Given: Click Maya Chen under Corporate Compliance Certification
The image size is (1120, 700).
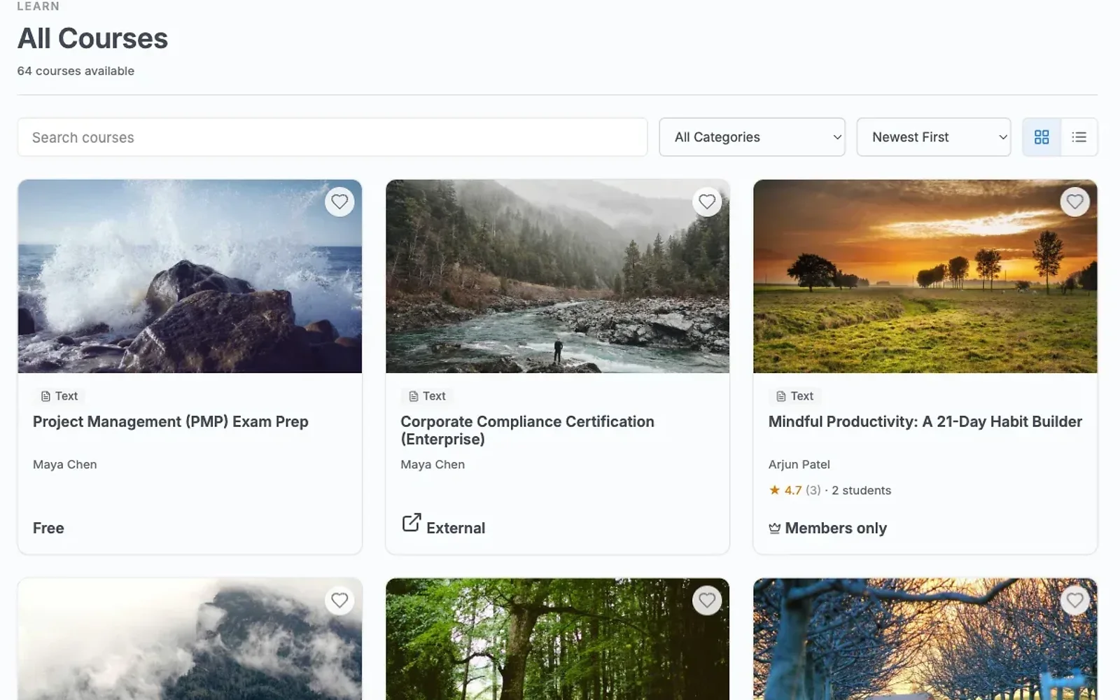Looking at the screenshot, I should [x=433, y=464].
